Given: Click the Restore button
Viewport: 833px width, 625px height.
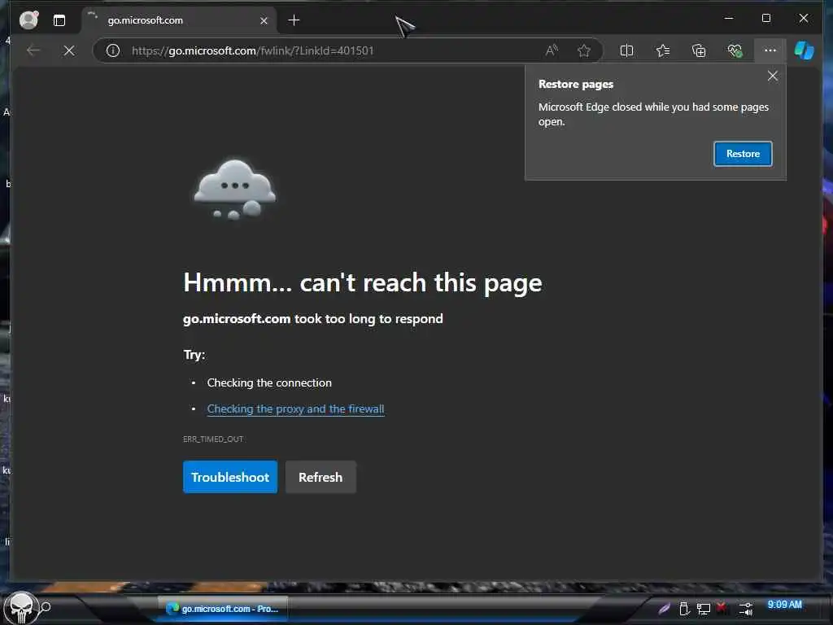Looking at the screenshot, I should (x=743, y=154).
